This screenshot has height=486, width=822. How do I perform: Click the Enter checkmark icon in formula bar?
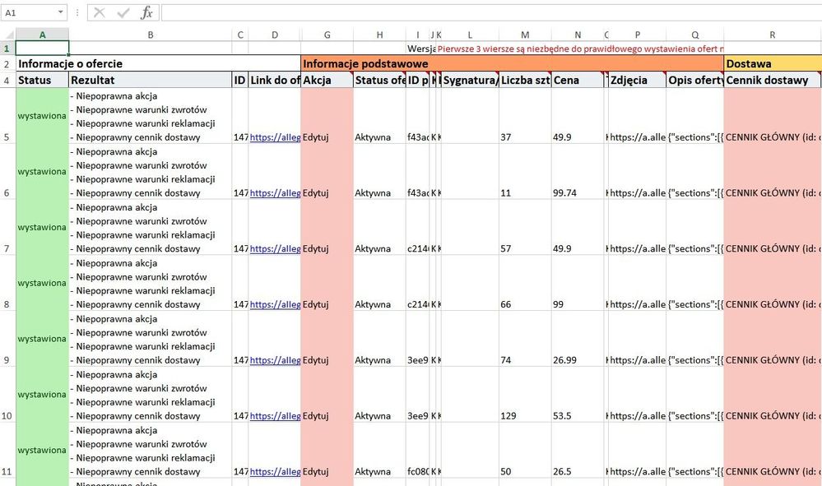[x=123, y=12]
